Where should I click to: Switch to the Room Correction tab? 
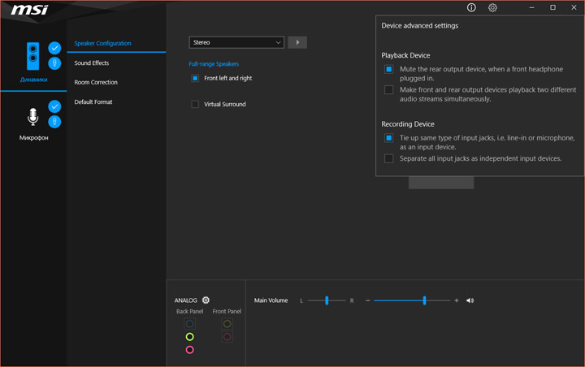96,83
